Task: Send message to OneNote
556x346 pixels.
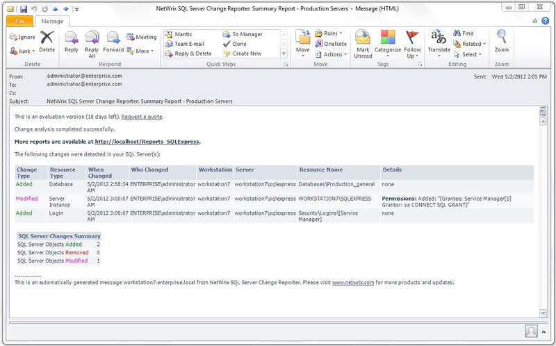Action: point(331,44)
